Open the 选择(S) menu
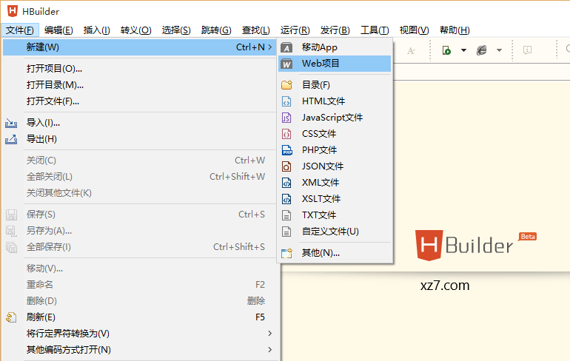 [x=176, y=30]
